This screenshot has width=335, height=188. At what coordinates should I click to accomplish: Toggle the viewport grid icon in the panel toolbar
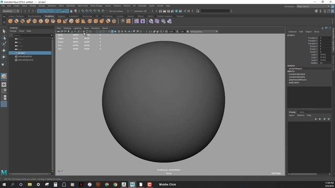(x=84, y=31)
